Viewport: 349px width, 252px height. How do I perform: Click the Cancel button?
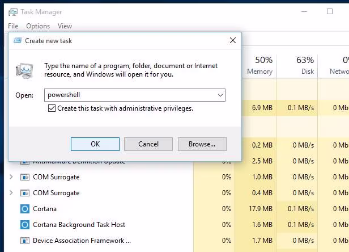point(148,144)
